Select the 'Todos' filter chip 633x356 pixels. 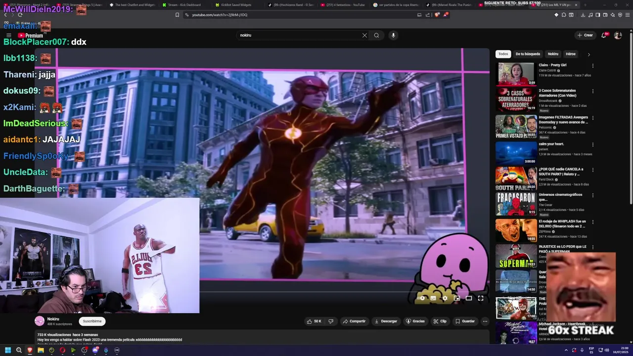pyautogui.click(x=503, y=54)
